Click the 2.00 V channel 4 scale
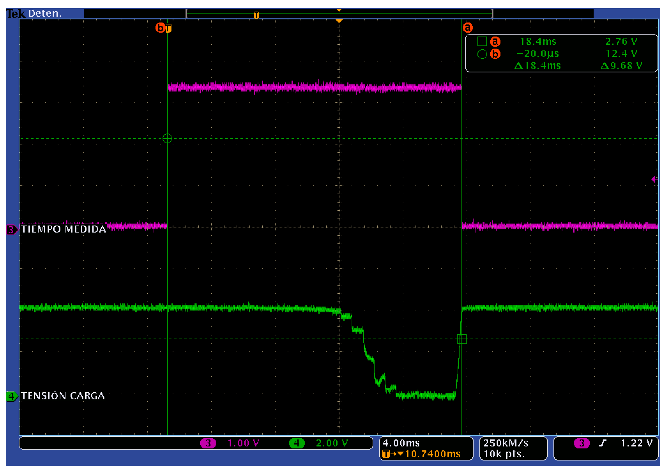This screenshot has width=666, height=471. coord(332,443)
